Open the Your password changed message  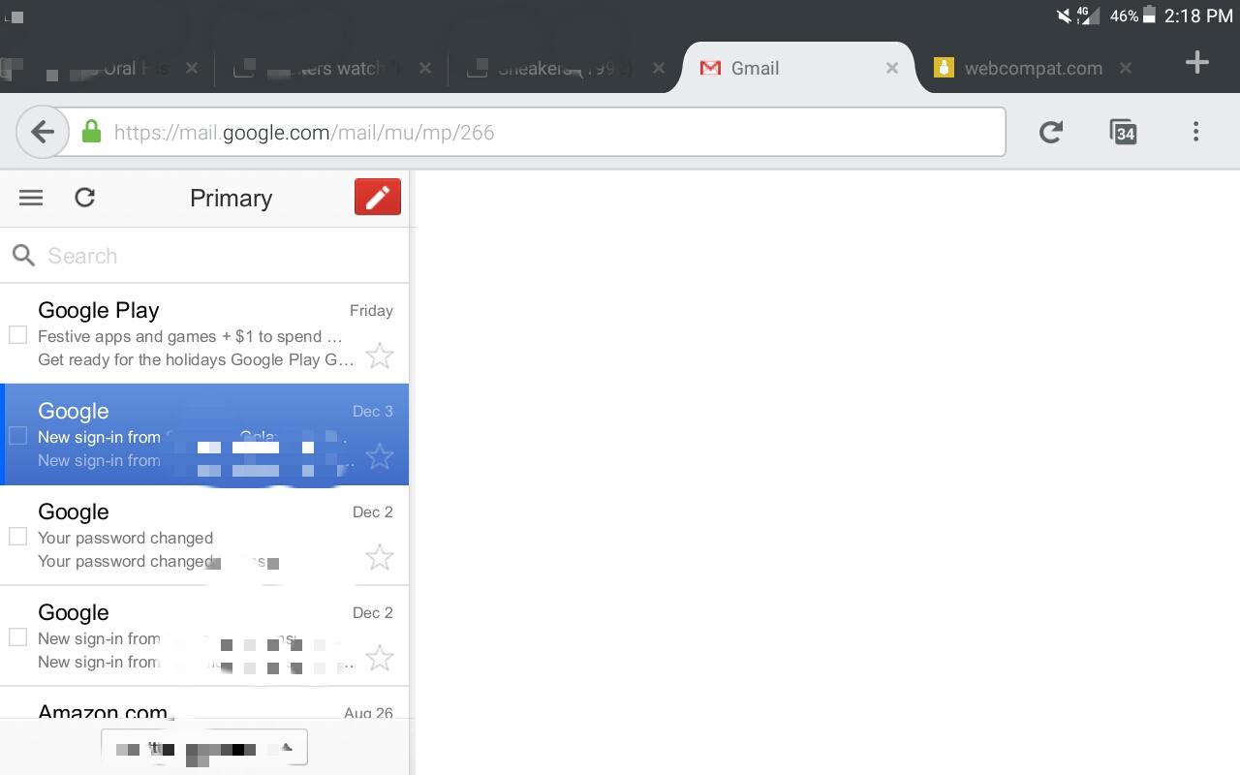(204, 536)
